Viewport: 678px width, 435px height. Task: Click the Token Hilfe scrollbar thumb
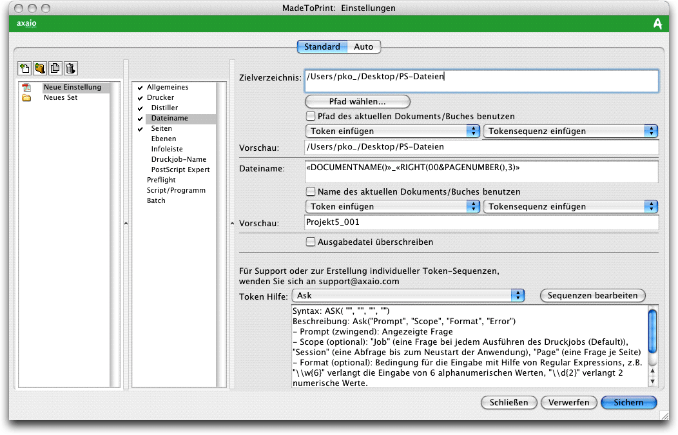[x=652, y=331]
